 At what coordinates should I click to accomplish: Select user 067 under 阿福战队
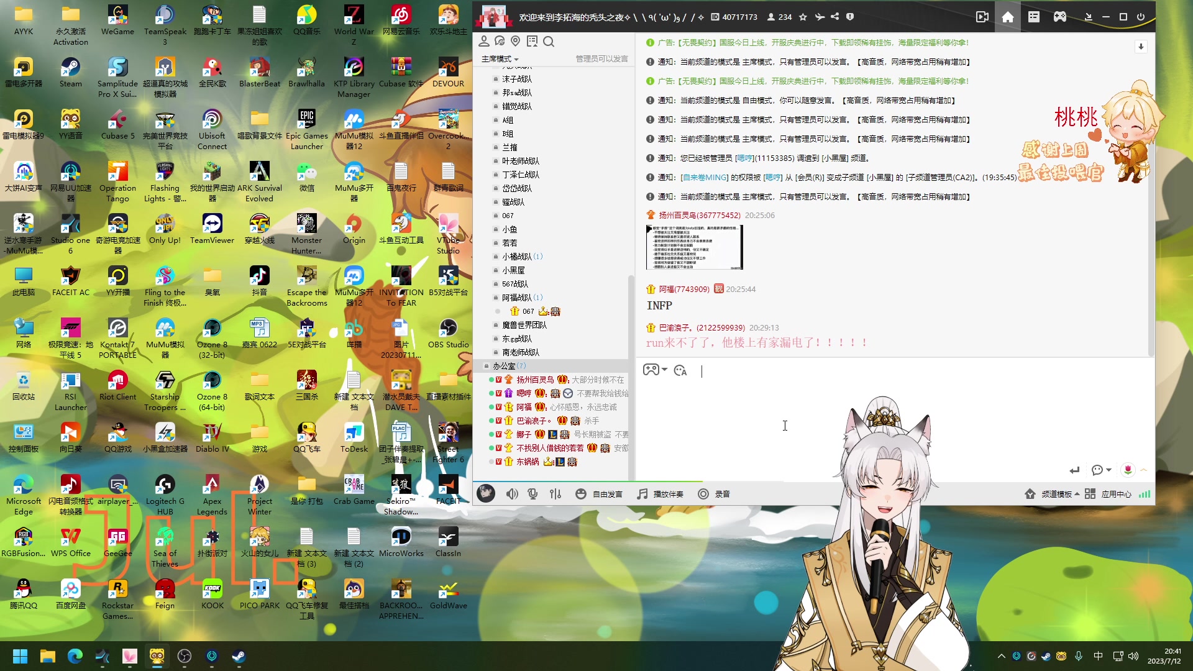[x=528, y=311]
